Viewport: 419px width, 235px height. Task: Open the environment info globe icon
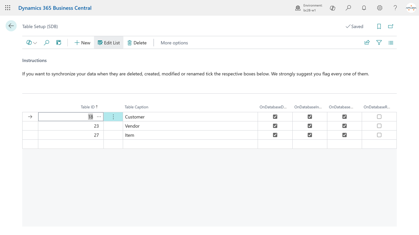pos(298,8)
